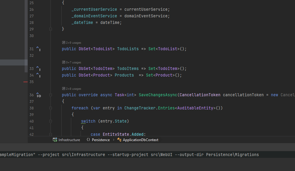The width and height of the screenshot is (295, 171).
Task: Click the SaveChangesAsync method name
Action: coord(158,95)
